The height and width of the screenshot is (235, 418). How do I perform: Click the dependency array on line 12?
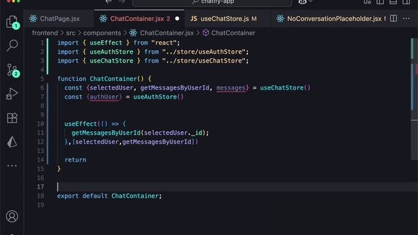click(133, 142)
